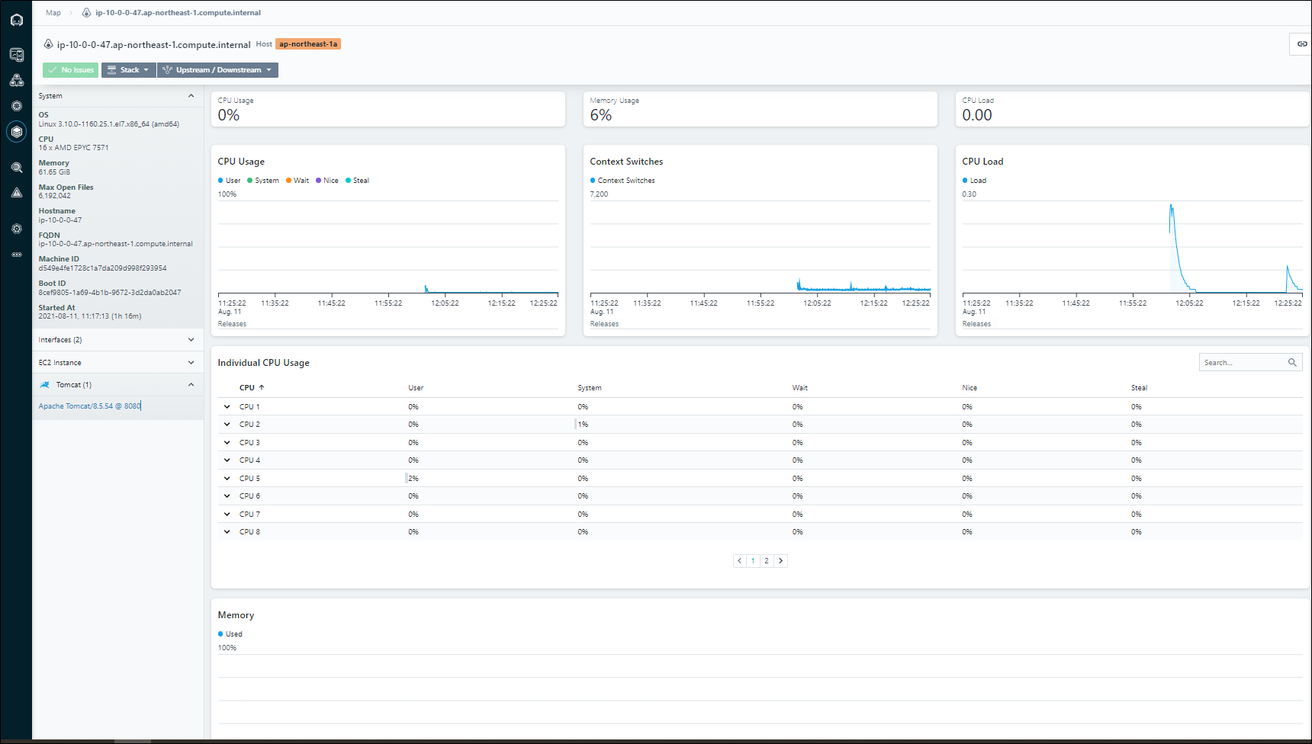The width and height of the screenshot is (1312, 744).
Task: Open Apache Tomcat/8.5.54 @ 8080 link
Action: click(x=90, y=406)
